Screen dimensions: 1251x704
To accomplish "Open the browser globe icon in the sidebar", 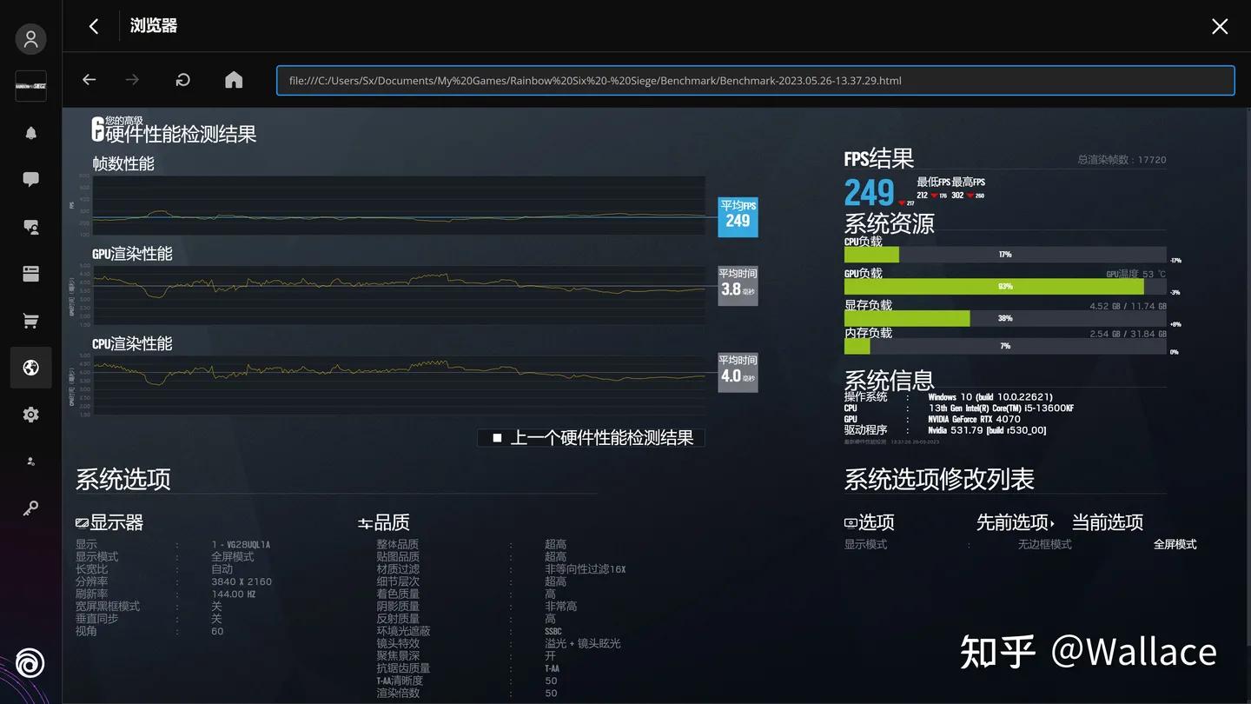I will (30, 367).
